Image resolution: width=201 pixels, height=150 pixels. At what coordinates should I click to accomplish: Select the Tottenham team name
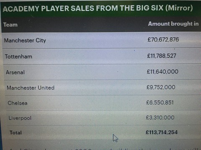click(18, 57)
